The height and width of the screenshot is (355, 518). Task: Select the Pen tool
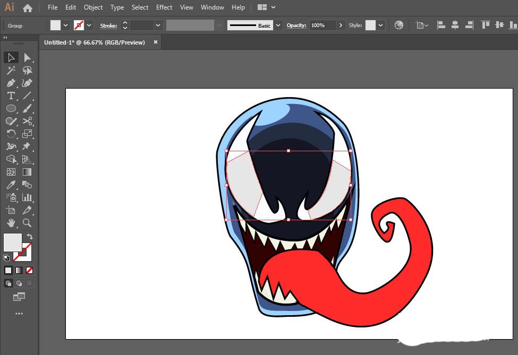click(x=11, y=83)
